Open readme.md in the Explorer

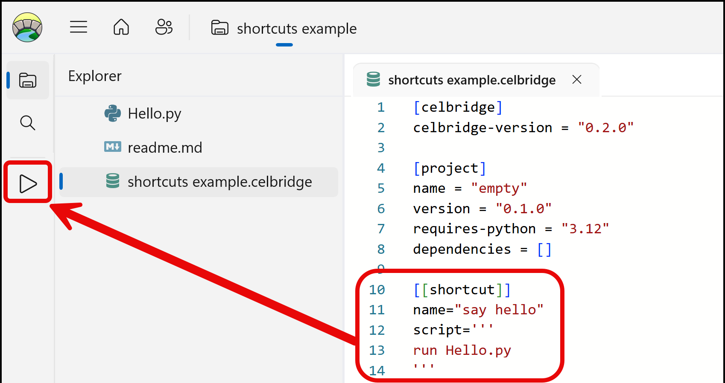pos(165,148)
